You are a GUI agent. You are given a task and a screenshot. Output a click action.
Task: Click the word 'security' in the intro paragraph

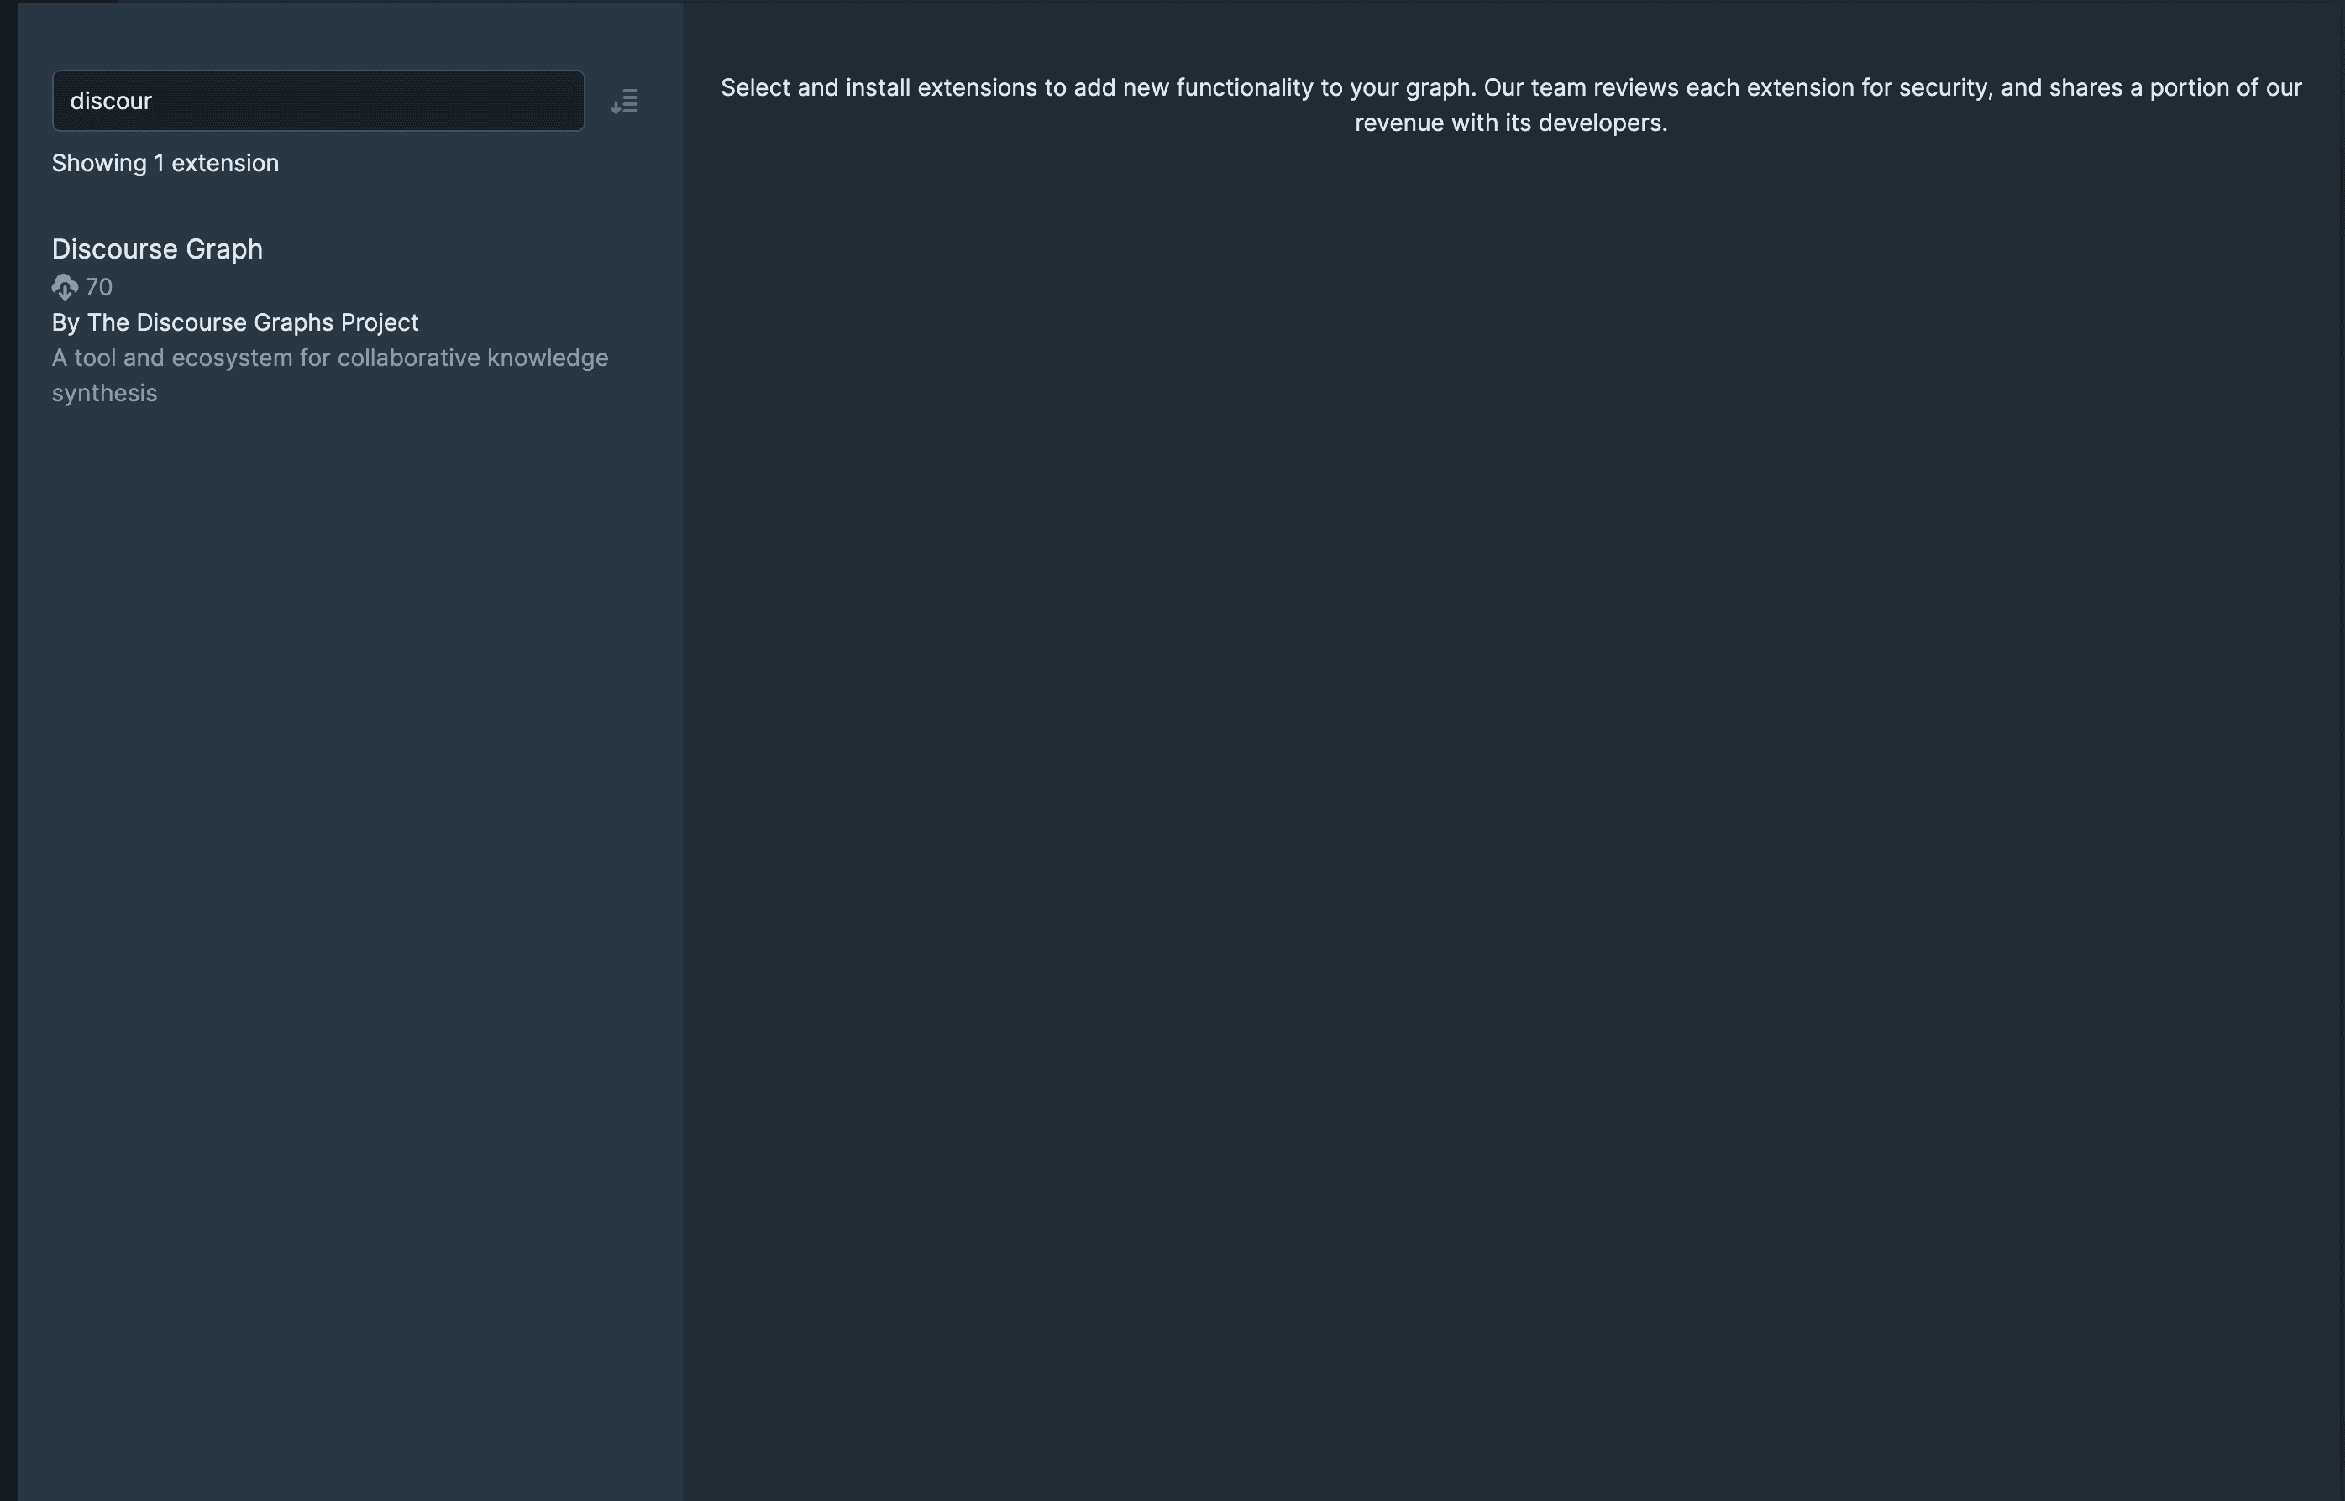pyautogui.click(x=1944, y=87)
